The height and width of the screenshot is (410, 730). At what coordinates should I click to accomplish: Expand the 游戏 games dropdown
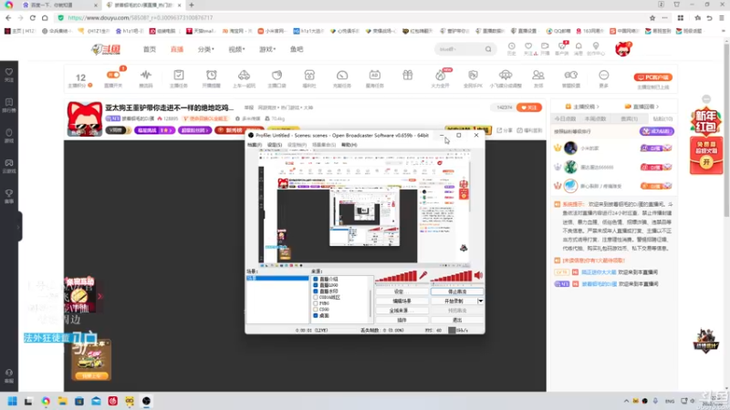pos(267,49)
